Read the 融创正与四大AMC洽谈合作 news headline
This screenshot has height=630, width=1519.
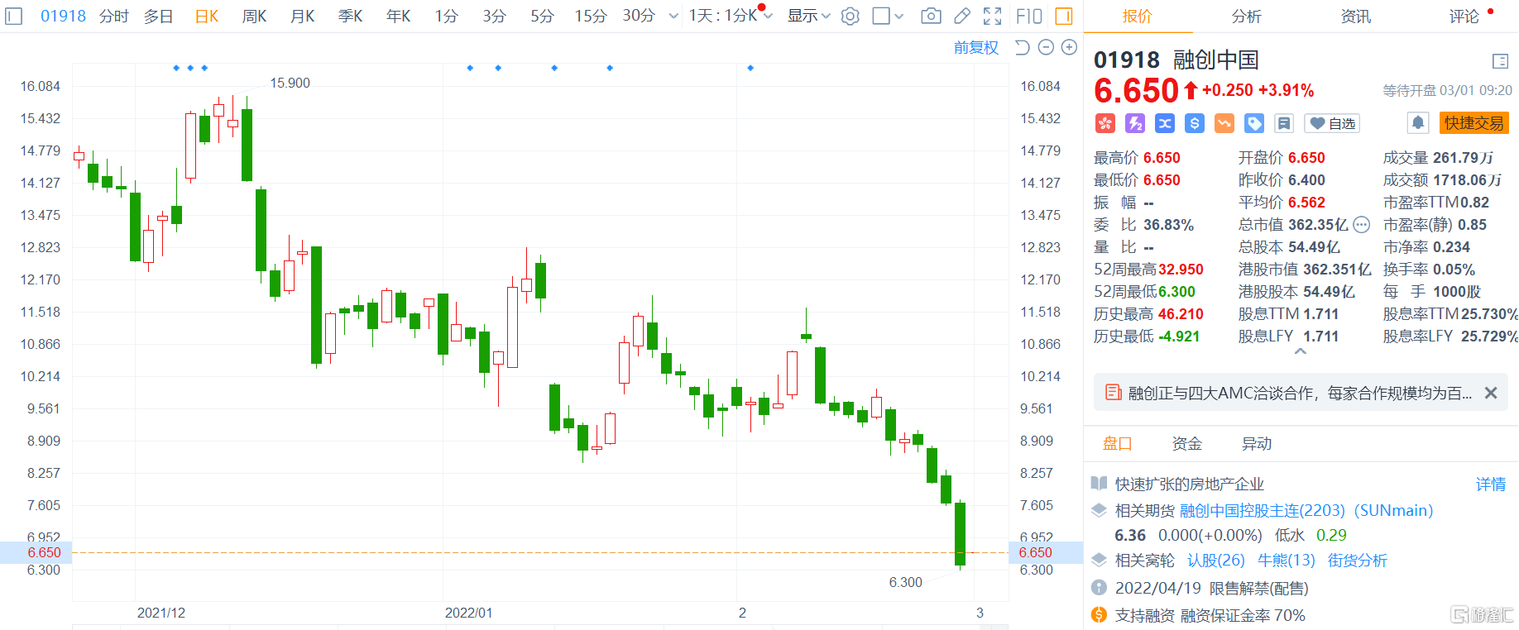[1300, 393]
